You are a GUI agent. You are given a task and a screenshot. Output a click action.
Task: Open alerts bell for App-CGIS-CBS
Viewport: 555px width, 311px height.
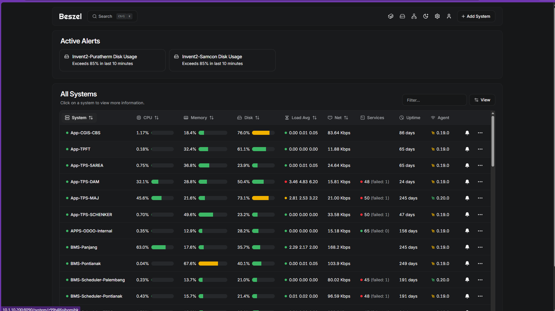pos(467,133)
